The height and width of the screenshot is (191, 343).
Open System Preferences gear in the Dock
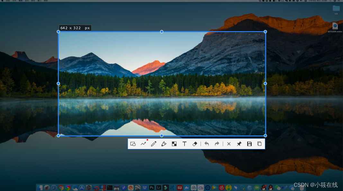coord(89,187)
